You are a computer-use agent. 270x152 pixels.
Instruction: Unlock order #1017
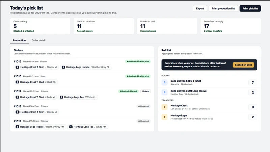145,91
